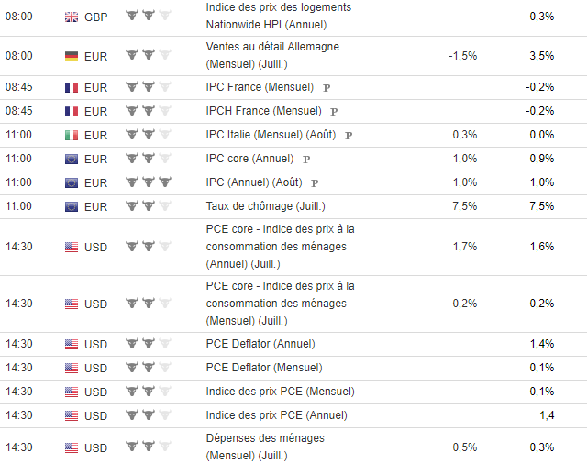Click the bull importance icons in PCE Deflator (Annuel) row
The image size is (587, 464).
[148, 344]
